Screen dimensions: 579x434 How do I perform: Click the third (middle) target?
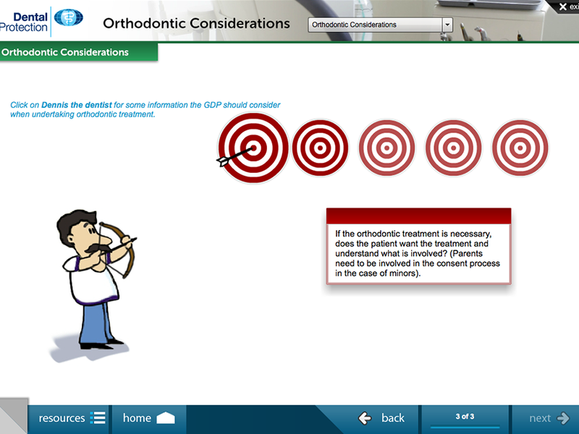(x=386, y=148)
